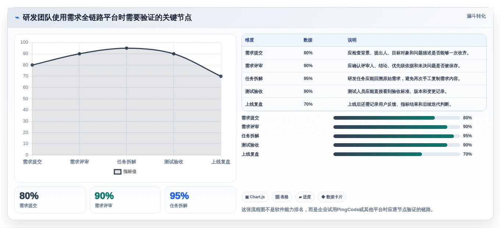Select the 进度 tag
Image resolution: width=501 pixels, height=228 pixels.
[305, 197]
